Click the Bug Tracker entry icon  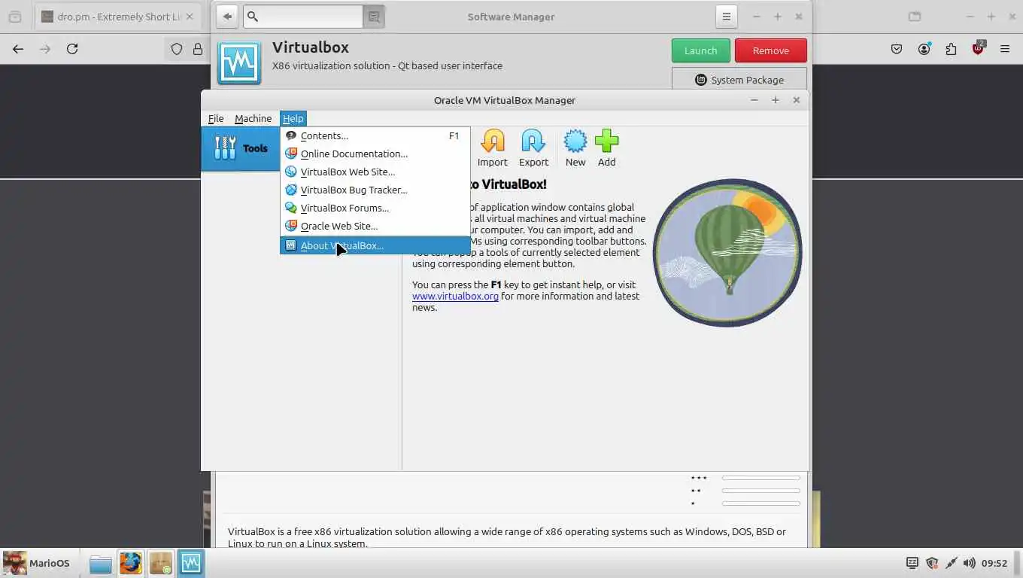click(291, 190)
